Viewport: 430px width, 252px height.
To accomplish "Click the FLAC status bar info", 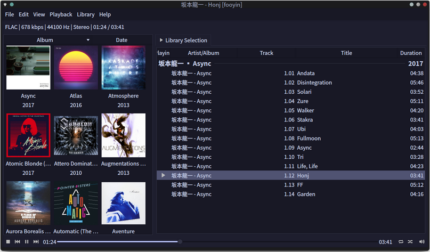I will [x=64, y=27].
